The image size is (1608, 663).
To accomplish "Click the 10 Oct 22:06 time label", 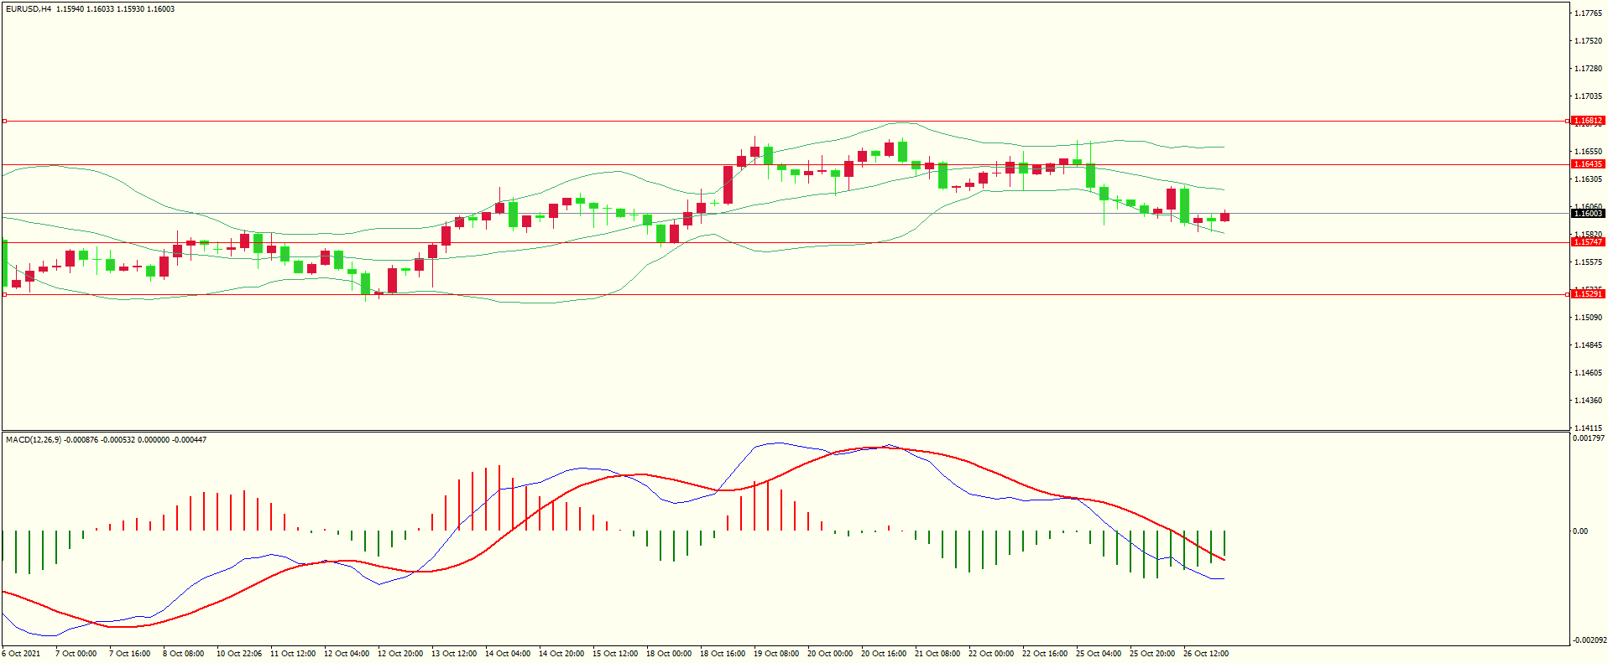I will (239, 654).
